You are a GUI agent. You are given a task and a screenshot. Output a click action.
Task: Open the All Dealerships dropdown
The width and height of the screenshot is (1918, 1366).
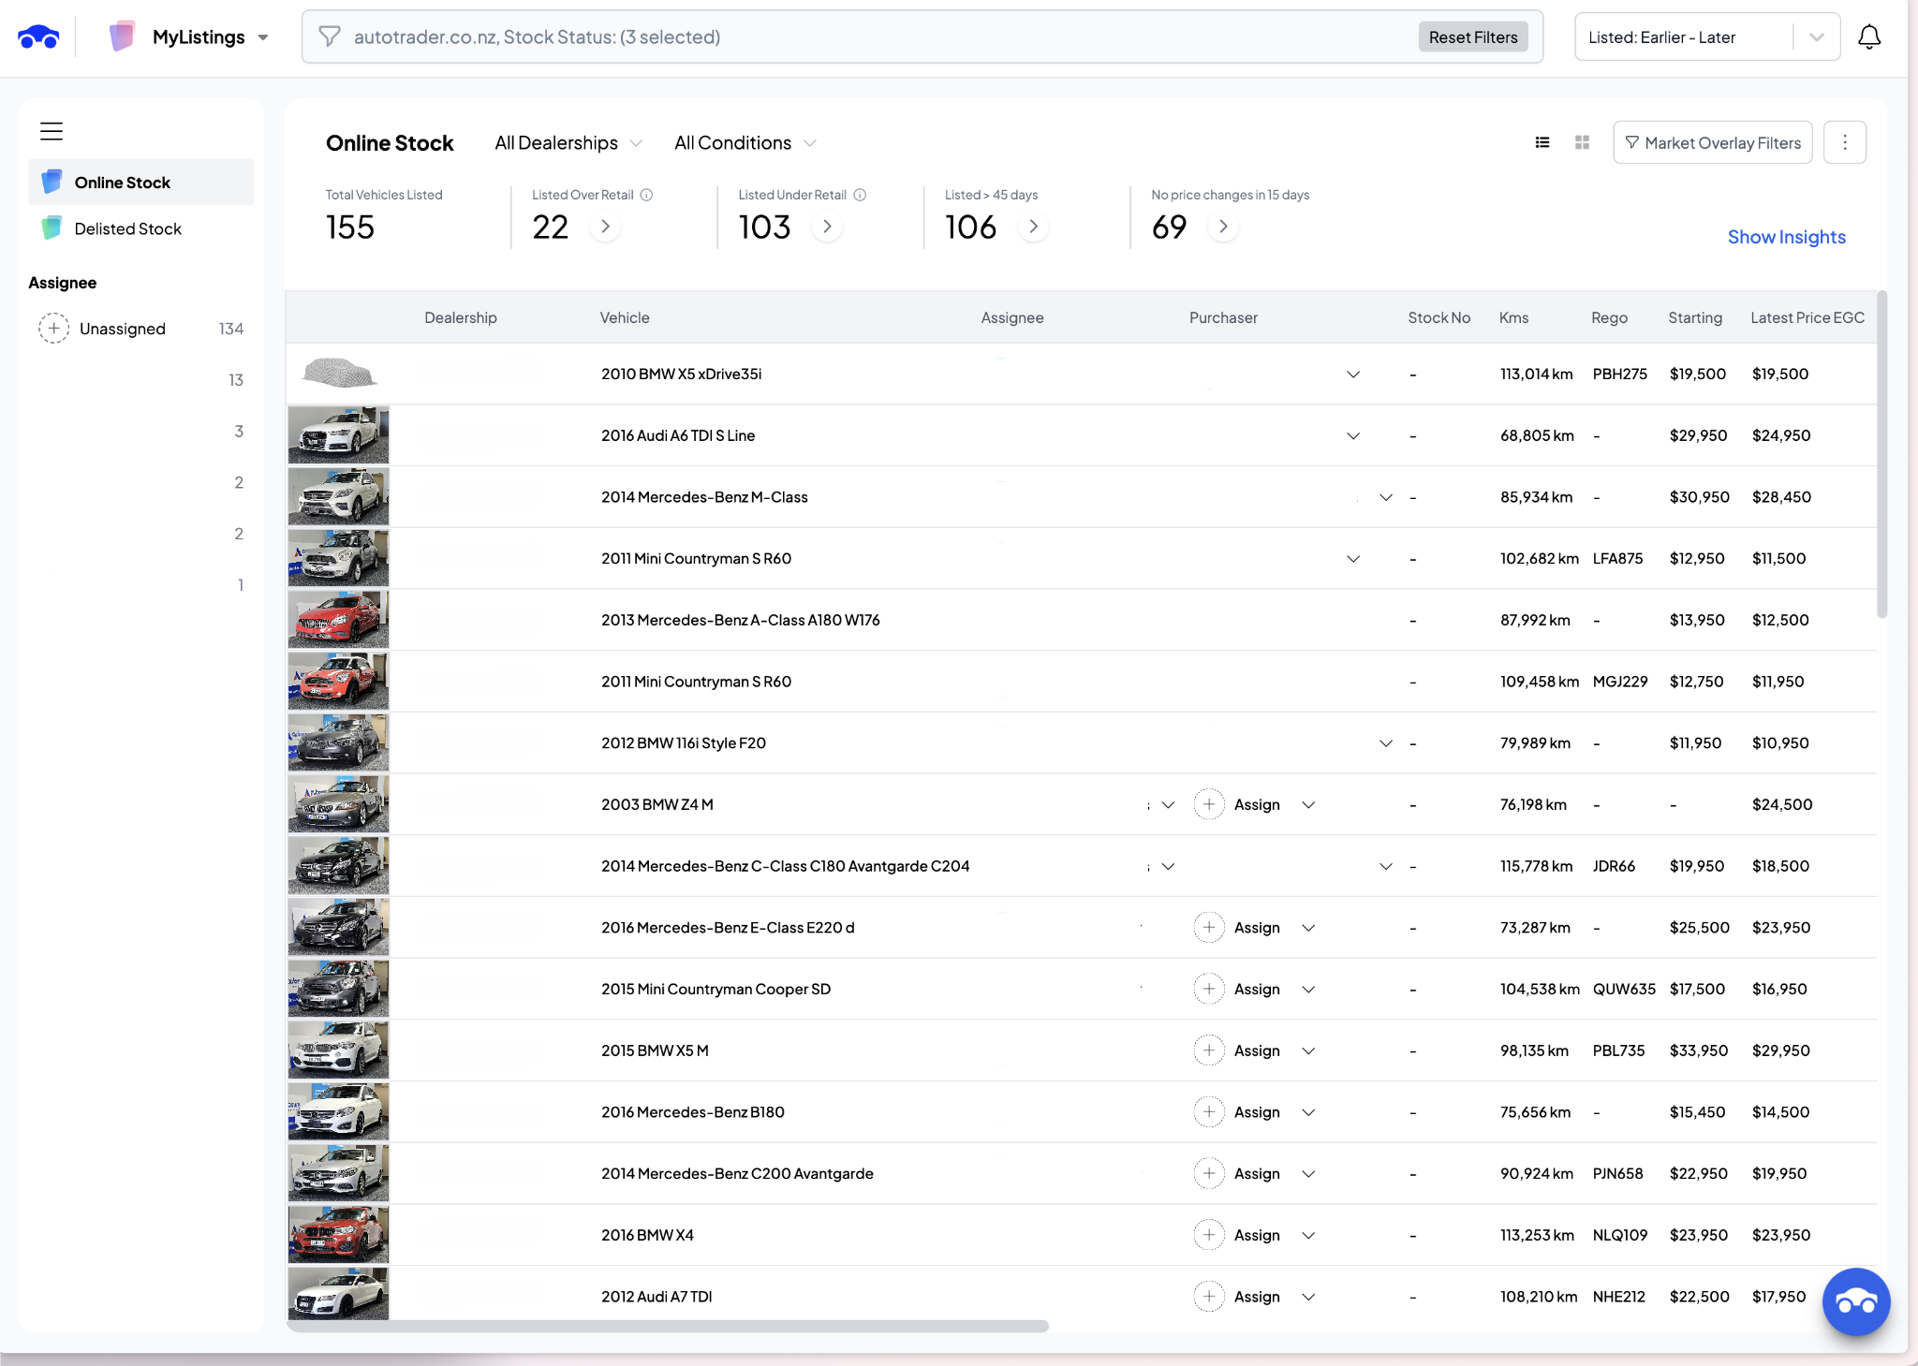(568, 143)
